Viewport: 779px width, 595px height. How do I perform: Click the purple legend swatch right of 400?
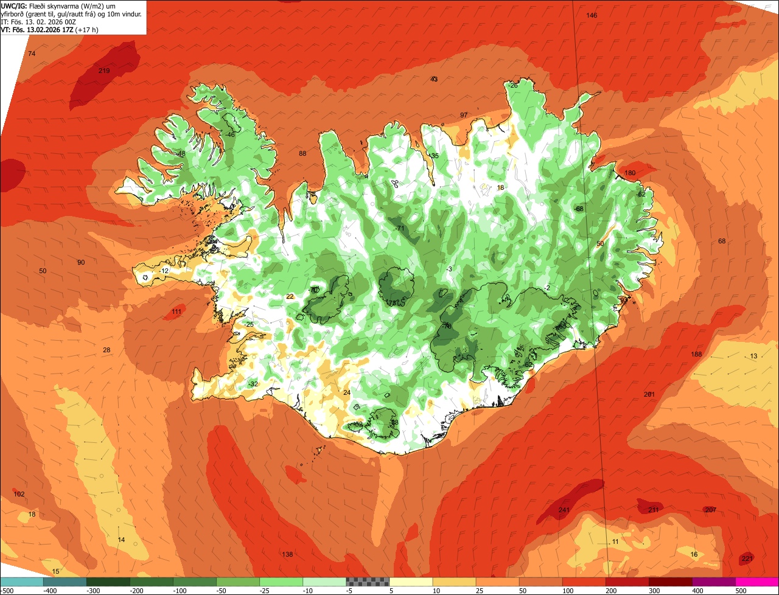[x=714, y=582]
